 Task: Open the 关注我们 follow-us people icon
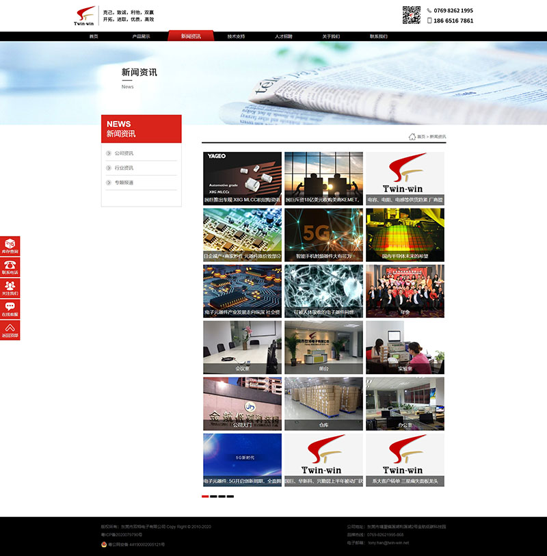tap(10, 286)
